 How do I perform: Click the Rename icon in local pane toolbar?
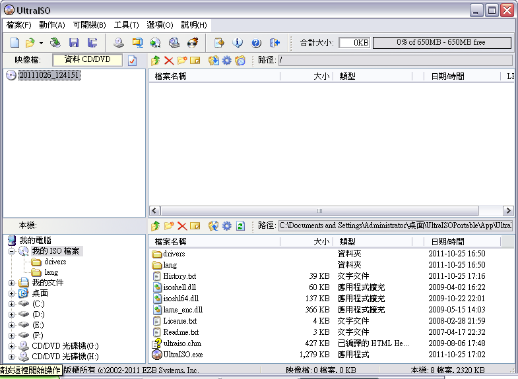tap(195, 226)
